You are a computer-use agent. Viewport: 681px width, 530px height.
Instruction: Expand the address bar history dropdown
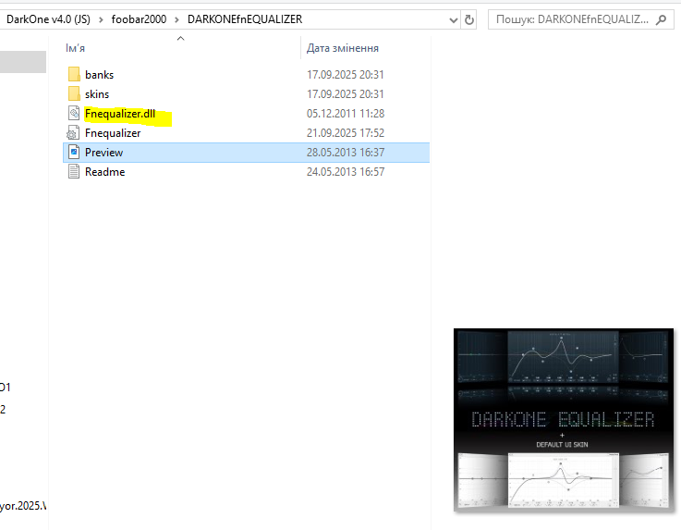[x=454, y=20]
